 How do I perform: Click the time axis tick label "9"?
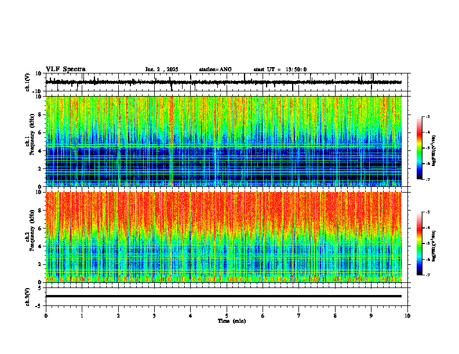point(371,316)
